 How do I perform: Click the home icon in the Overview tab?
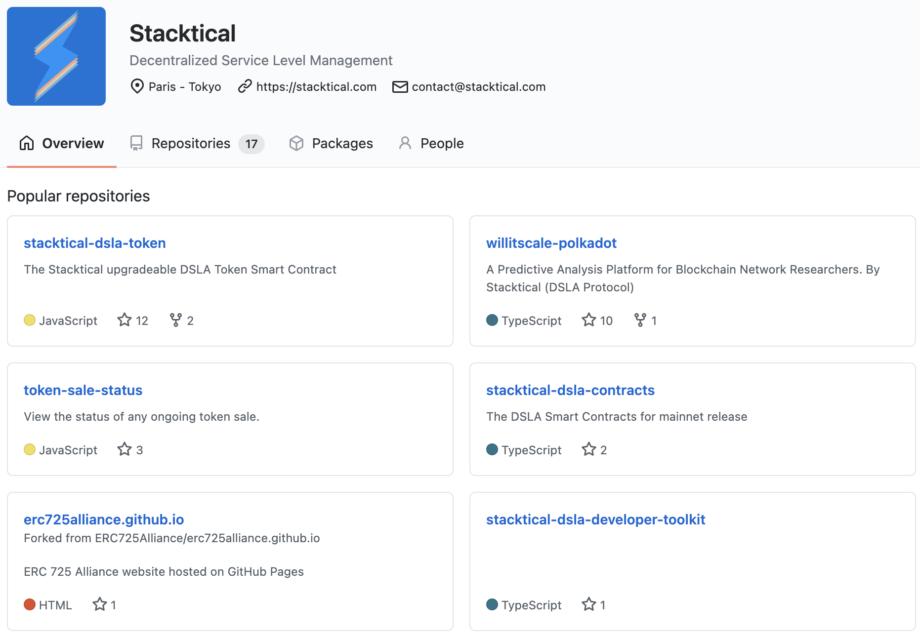coord(27,143)
